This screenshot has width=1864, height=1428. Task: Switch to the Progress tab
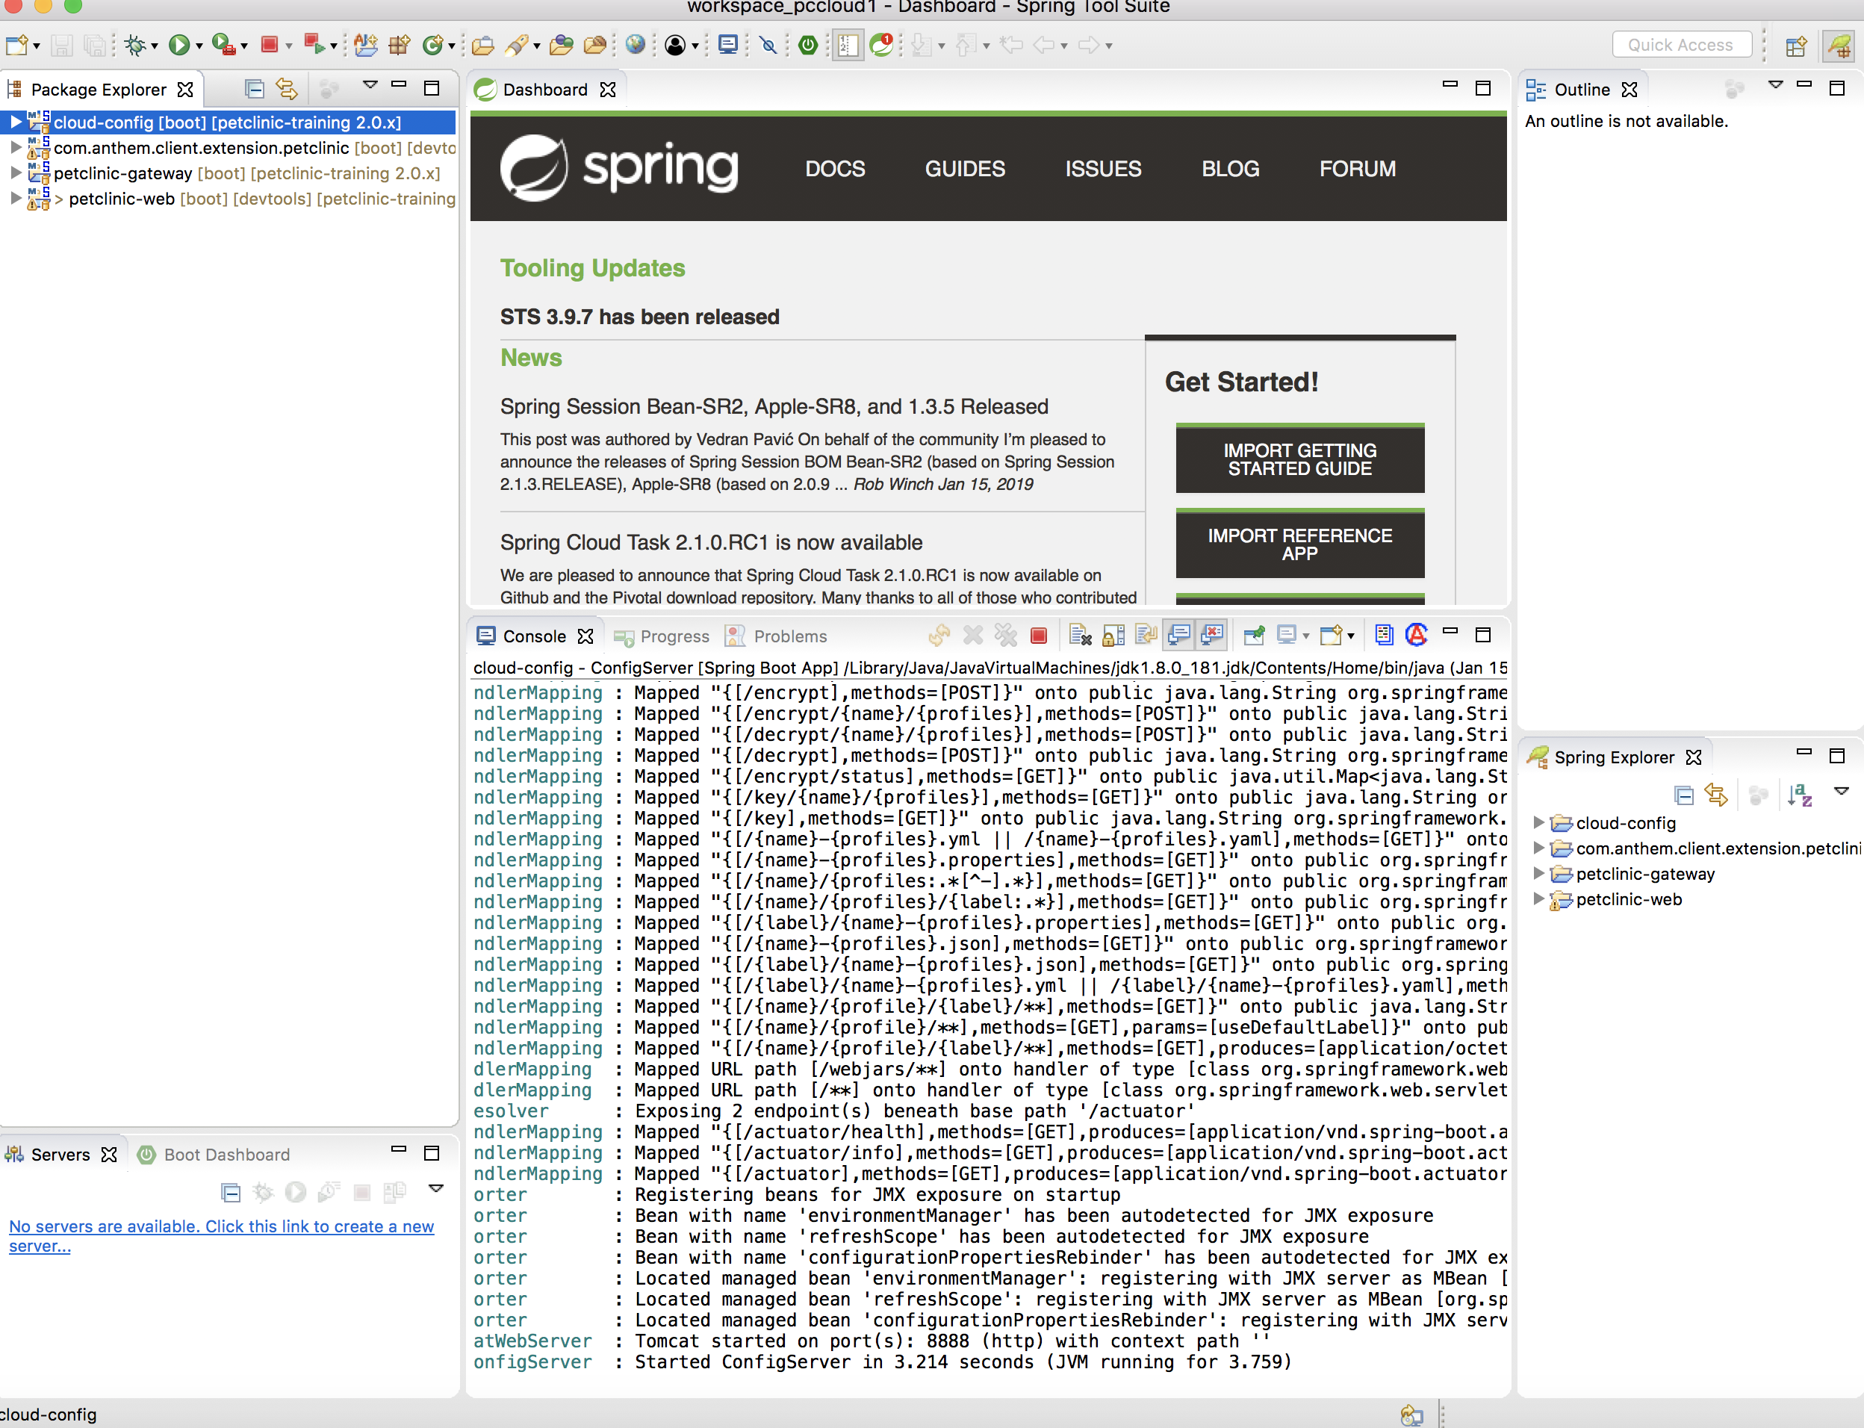[x=662, y=636]
